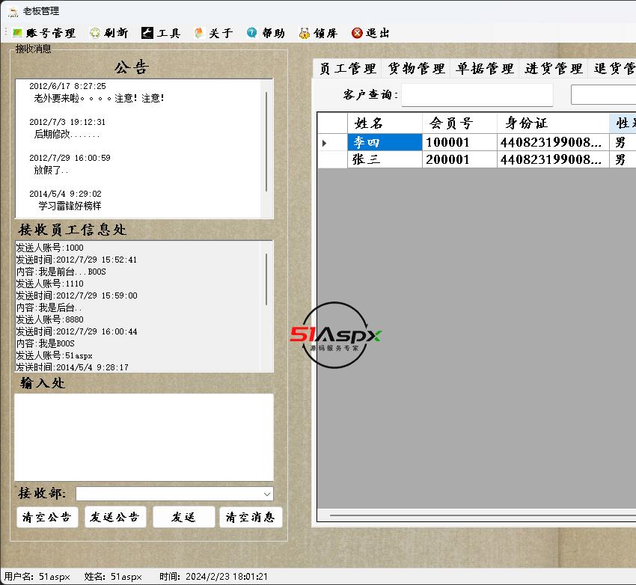Click the 清空公告 button
Image resolution: width=636 pixels, height=585 pixels.
(47, 517)
